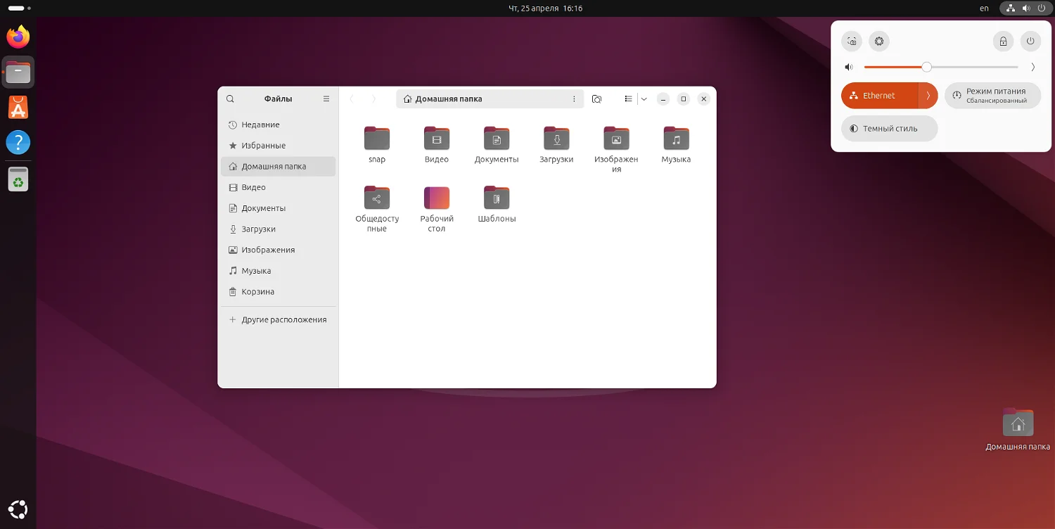This screenshot has width=1055, height=529.
Task: Click the system status area in the top bar
Action: coord(1026,8)
